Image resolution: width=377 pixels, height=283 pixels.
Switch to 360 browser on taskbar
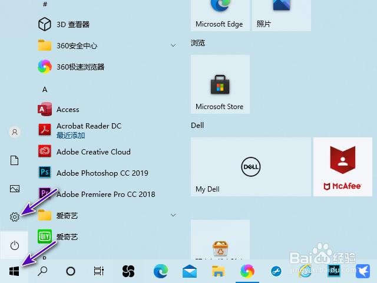247,271
